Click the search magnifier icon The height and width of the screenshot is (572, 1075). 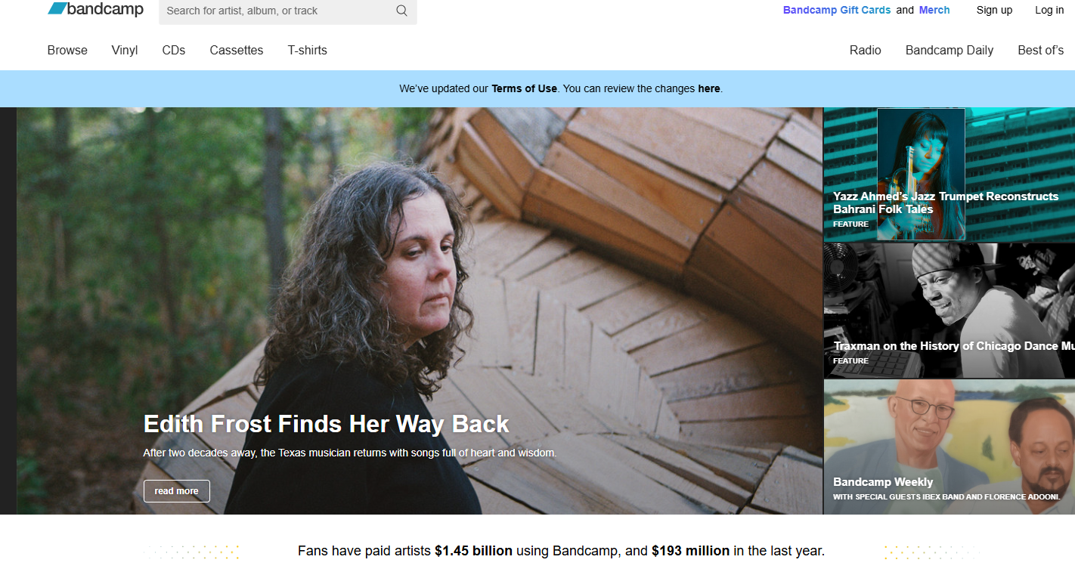pos(401,11)
